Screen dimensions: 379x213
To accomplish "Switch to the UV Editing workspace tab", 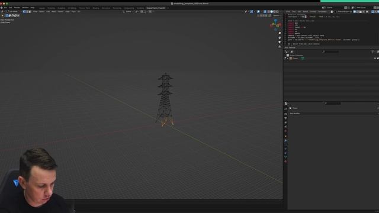I will 72,8.
